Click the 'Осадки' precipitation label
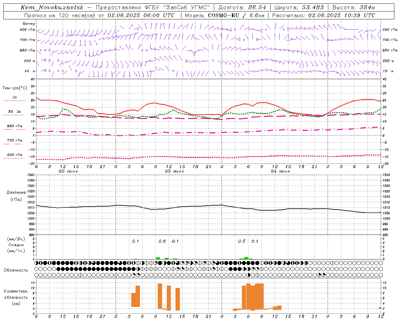399x319 pixels. [x=16, y=245]
